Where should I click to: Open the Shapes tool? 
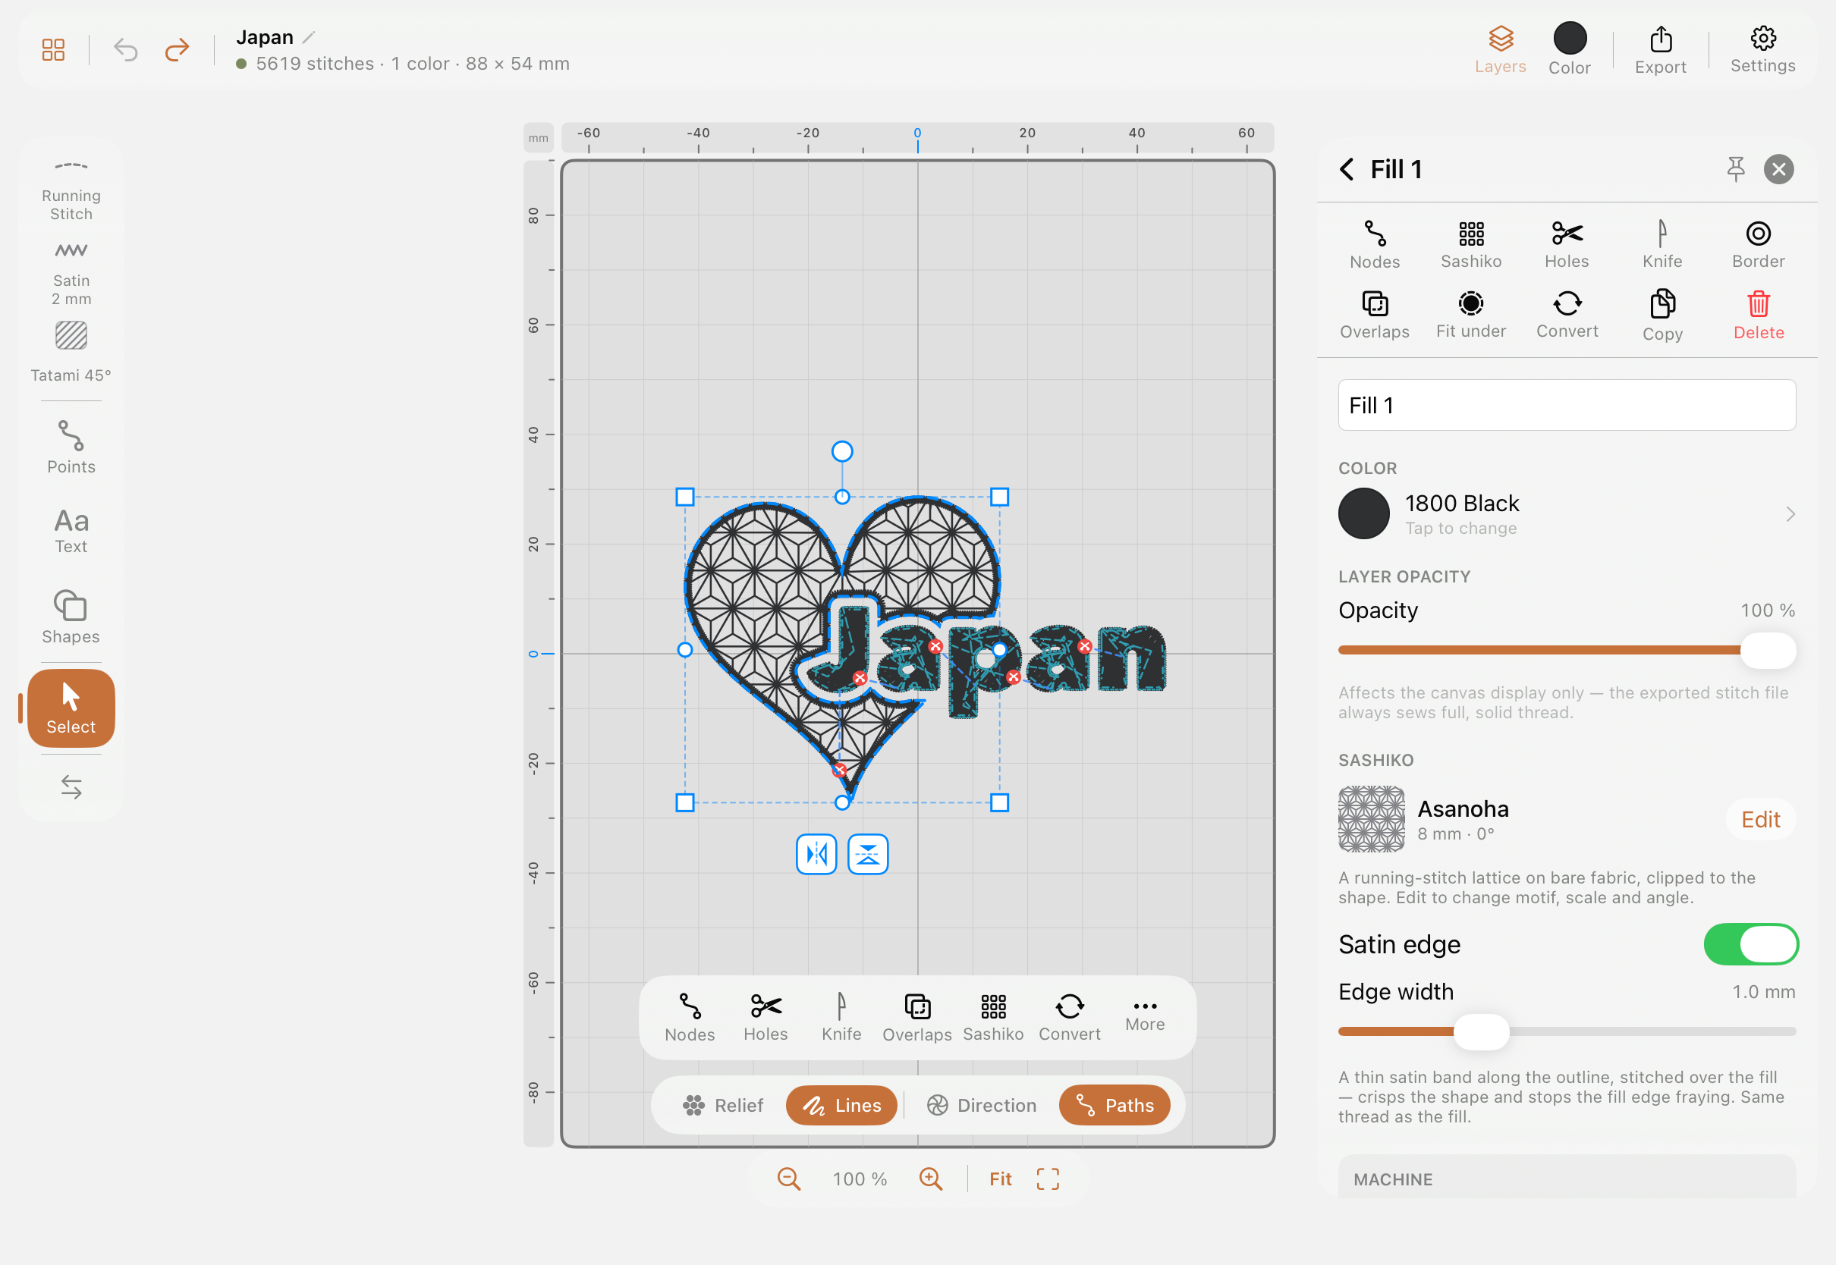(71, 617)
